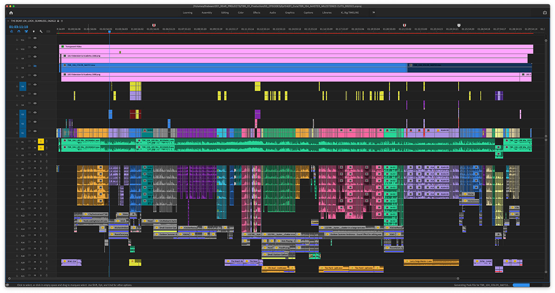Select the TBR_104_COLOR_060722.mov clip

coord(234,67)
